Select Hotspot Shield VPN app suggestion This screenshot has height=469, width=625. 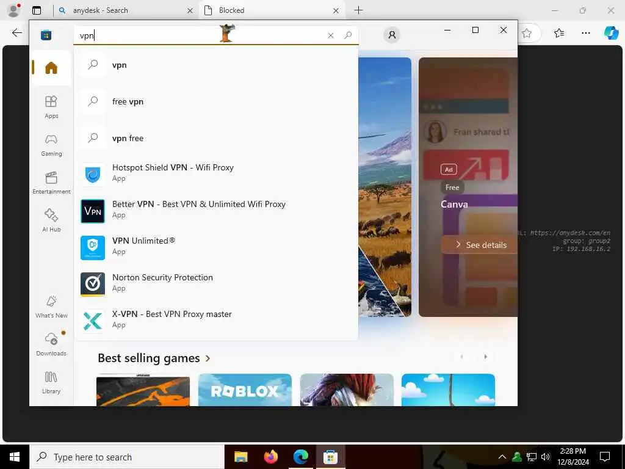216,174
